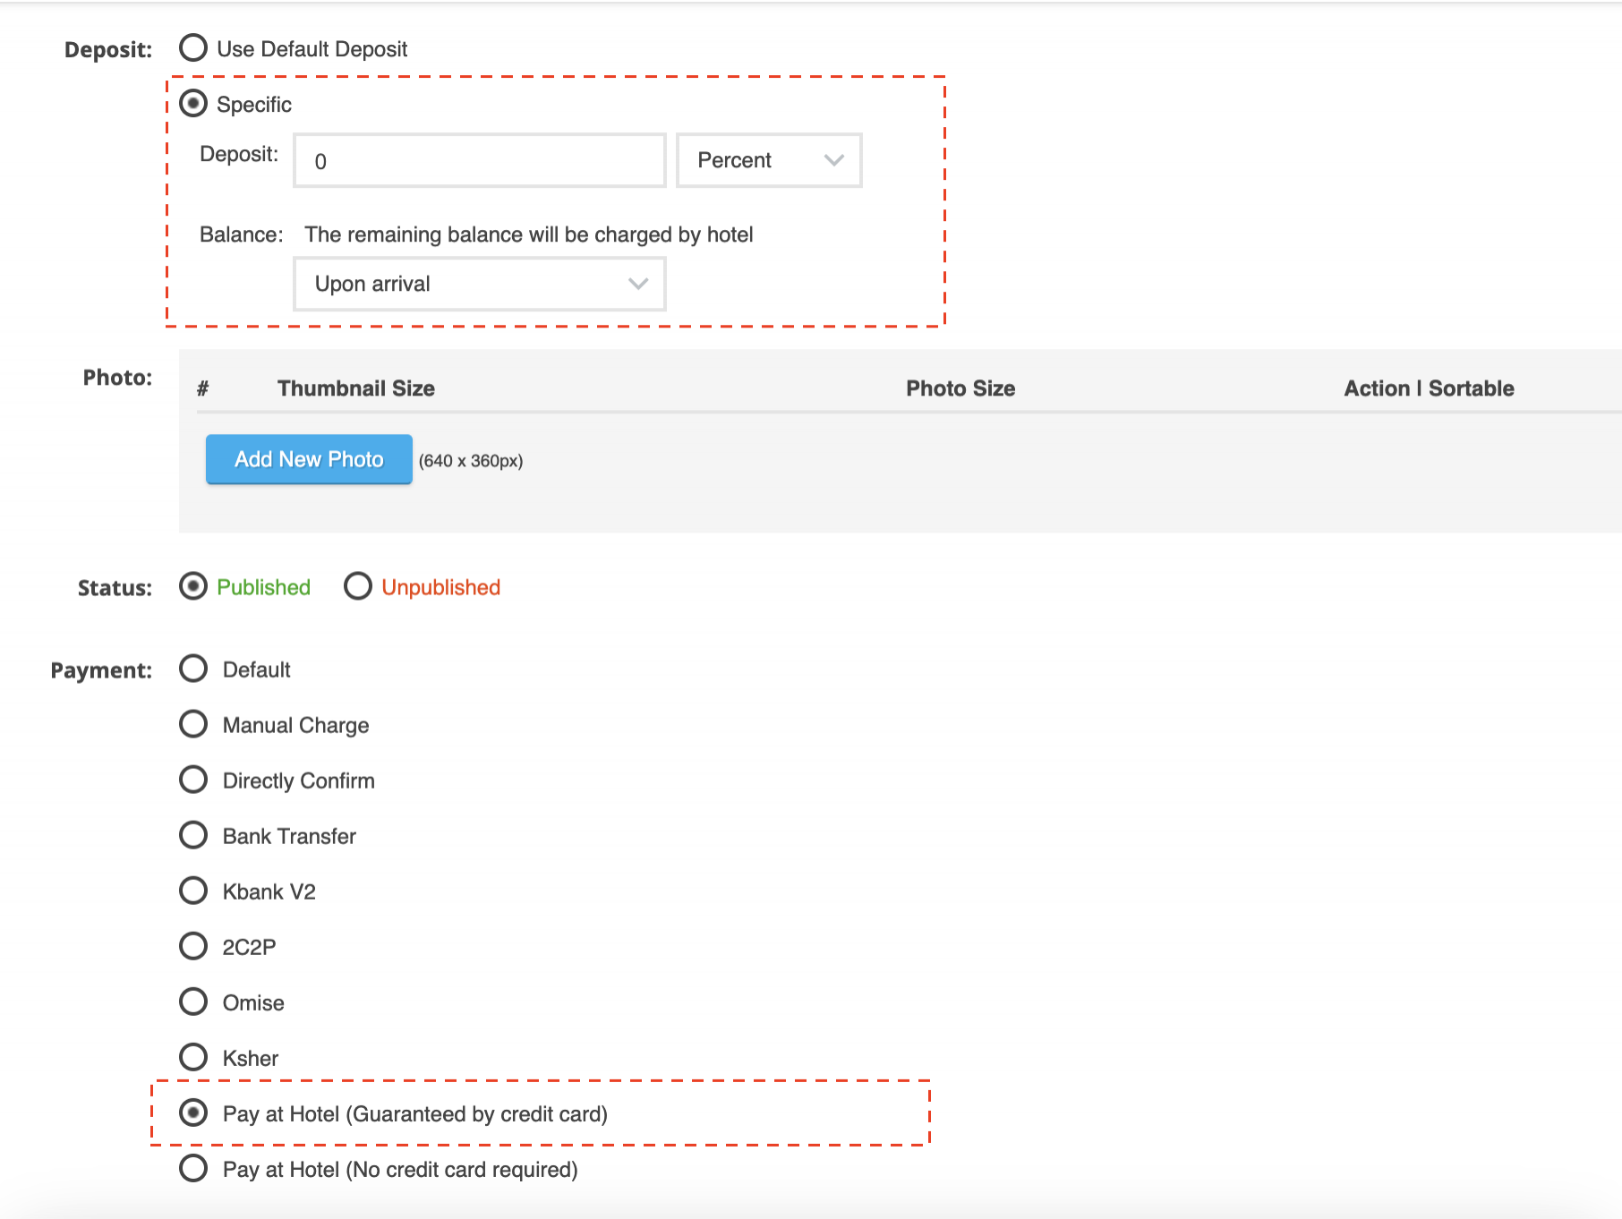The height and width of the screenshot is (1219, 1622).
Task: Choose Ksher payment gateway
Action: 193,1058
